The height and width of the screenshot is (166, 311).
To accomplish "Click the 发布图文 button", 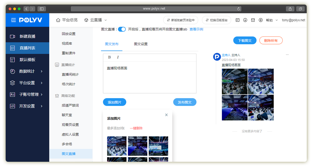I will pyautogui.click(x=185, y=102).
